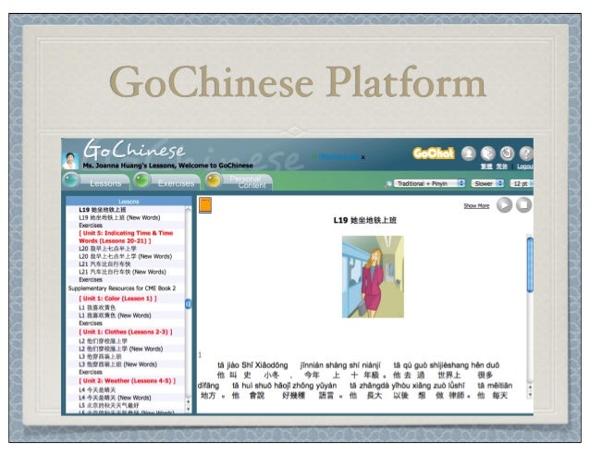The image size is (590, 456).
Task: Click the lessons list scrollbar thumb
Action: click(188, 304)
